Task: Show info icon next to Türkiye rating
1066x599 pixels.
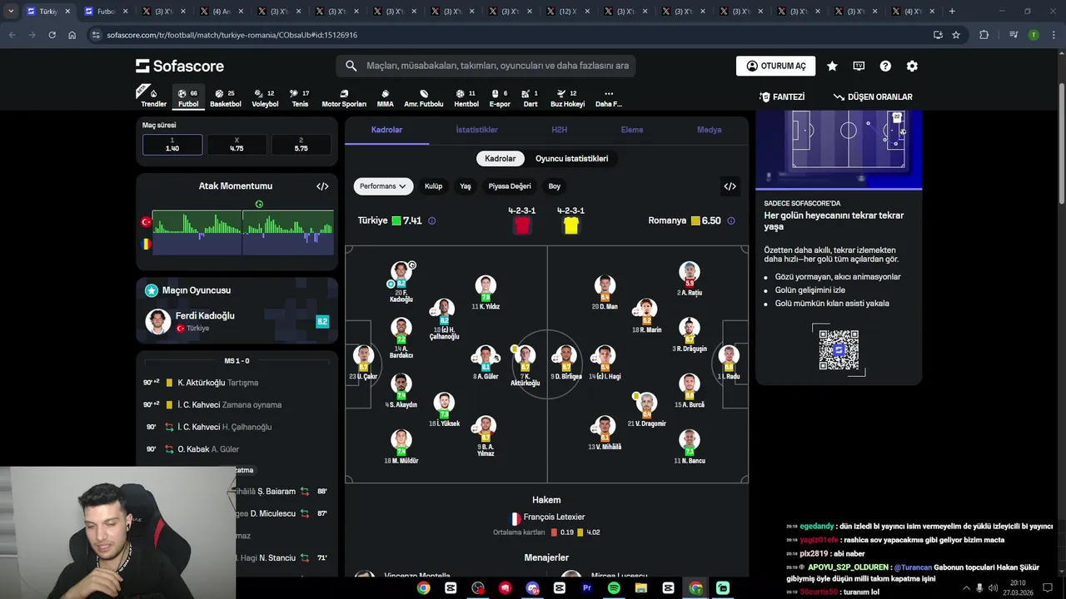Action: 431,220
